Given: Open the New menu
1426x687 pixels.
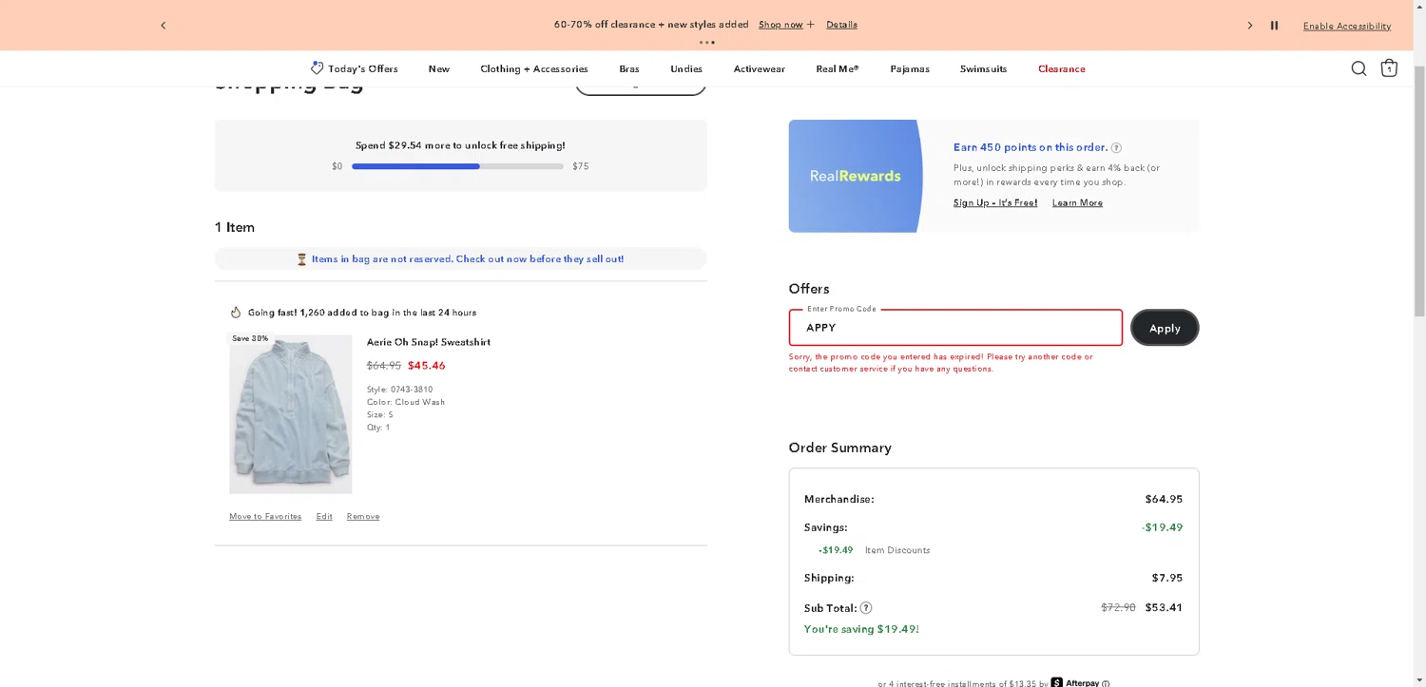Looking at the screenshot, I should pyautogui.click(x=438, y=68).
